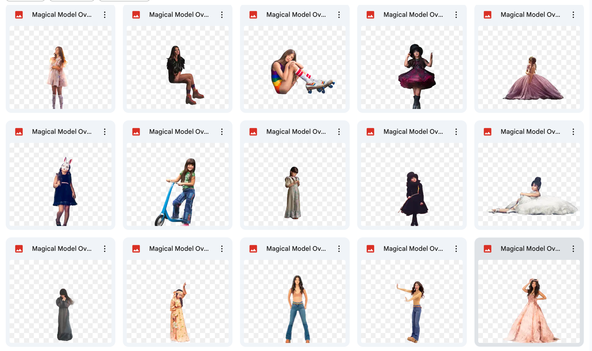The height and width of the screenshot is (351, 592).
Task: Click image type icon on seated black jacket card
Action: 136,15
